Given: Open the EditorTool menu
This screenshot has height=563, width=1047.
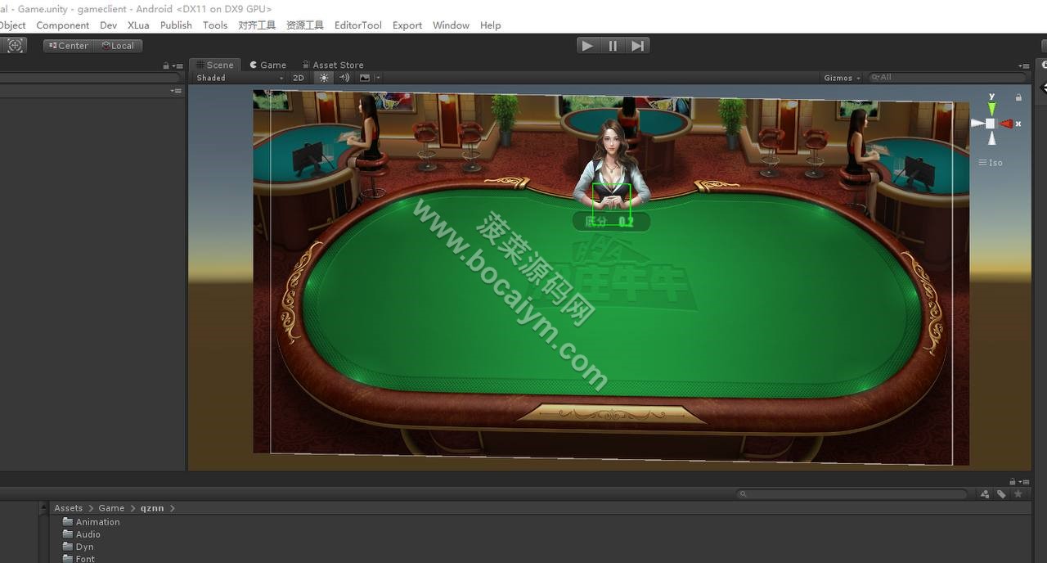Looking at the screenshot, I should click(358, 25).
